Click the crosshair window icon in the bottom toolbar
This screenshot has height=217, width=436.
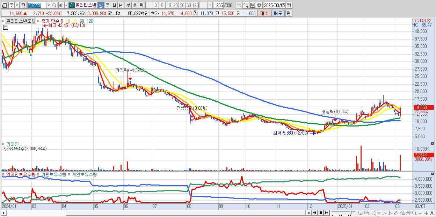tap(361, 213)
